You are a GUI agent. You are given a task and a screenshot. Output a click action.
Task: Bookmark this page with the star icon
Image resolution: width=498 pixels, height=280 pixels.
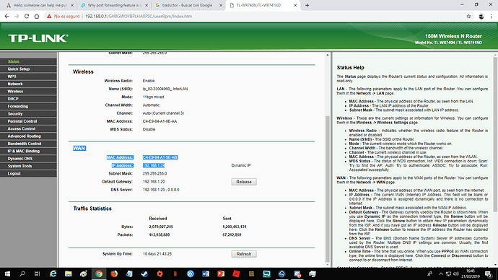(x=468, y=16)
